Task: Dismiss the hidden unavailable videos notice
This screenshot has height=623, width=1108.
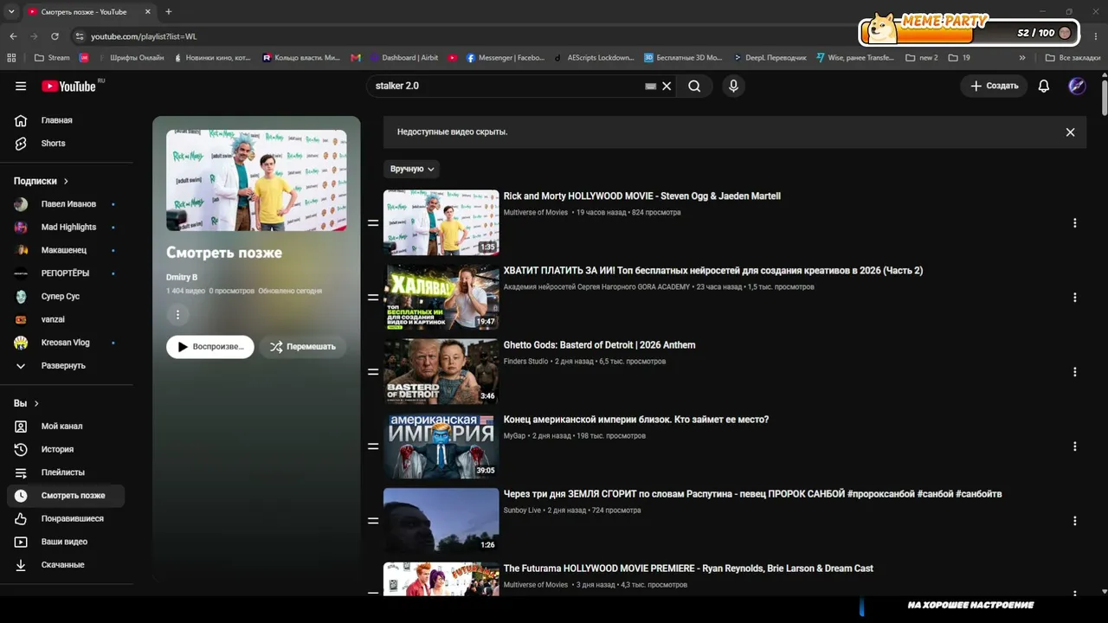Action: click(x=1070, y=132)
